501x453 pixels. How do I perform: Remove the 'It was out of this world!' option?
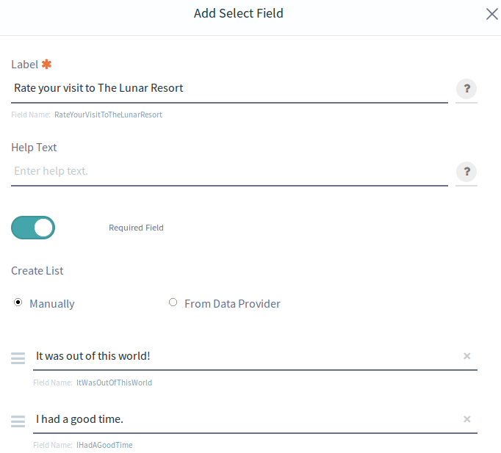point(466,356)
